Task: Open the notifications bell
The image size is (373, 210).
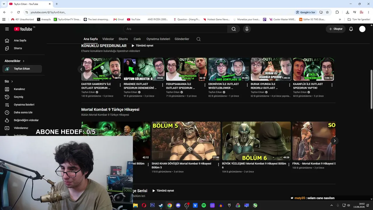Action: pos(351,29)
